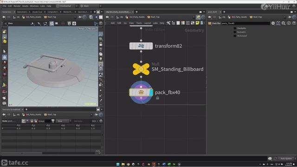Image resolution: width=297 pixels, height=167 pixels.
Task: Enable the Scaleable checkbox
Action: (x=235, y=32)
